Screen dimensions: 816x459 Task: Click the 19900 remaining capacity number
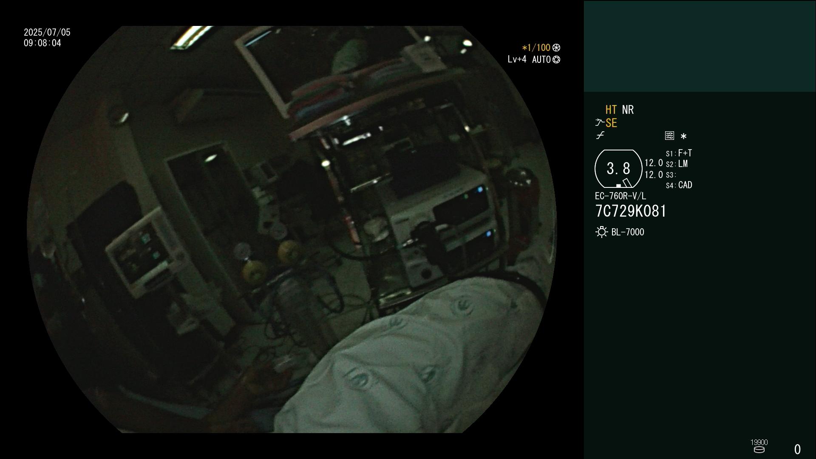coord(759,442)
